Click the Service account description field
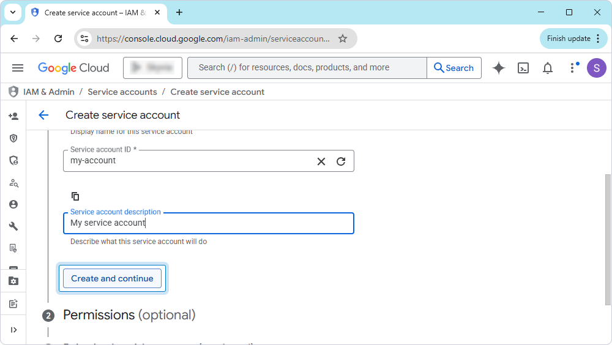612x345 pixels. point(209,223)
